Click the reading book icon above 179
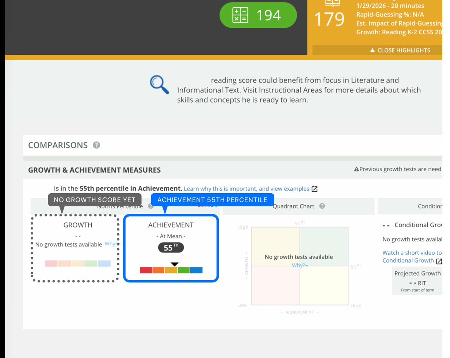 coord(332,3)
